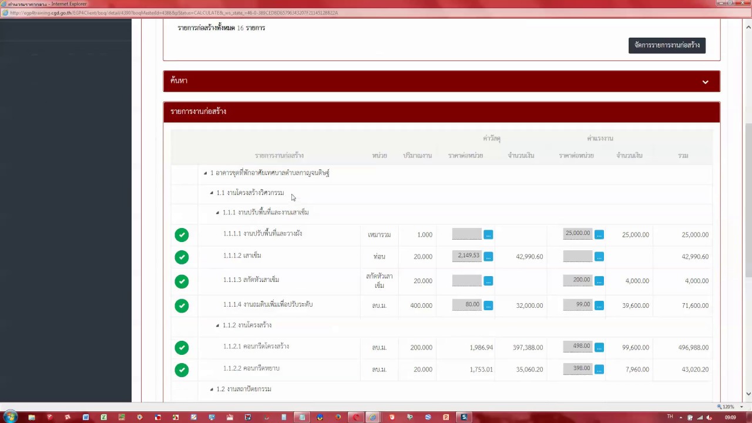
Task: Click material unit price field 2,149.53
Action: point(466,256)
